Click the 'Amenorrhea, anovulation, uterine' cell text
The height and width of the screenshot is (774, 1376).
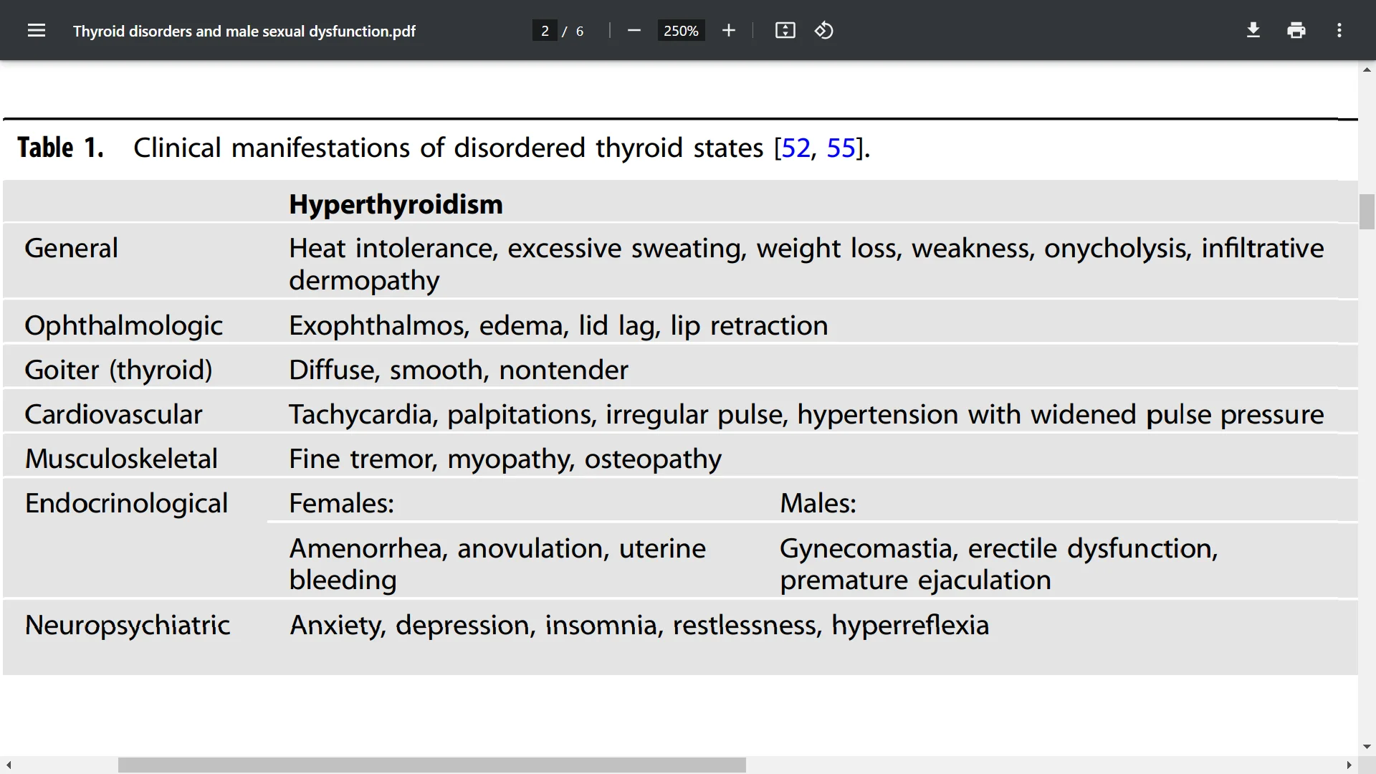[497, 549]
